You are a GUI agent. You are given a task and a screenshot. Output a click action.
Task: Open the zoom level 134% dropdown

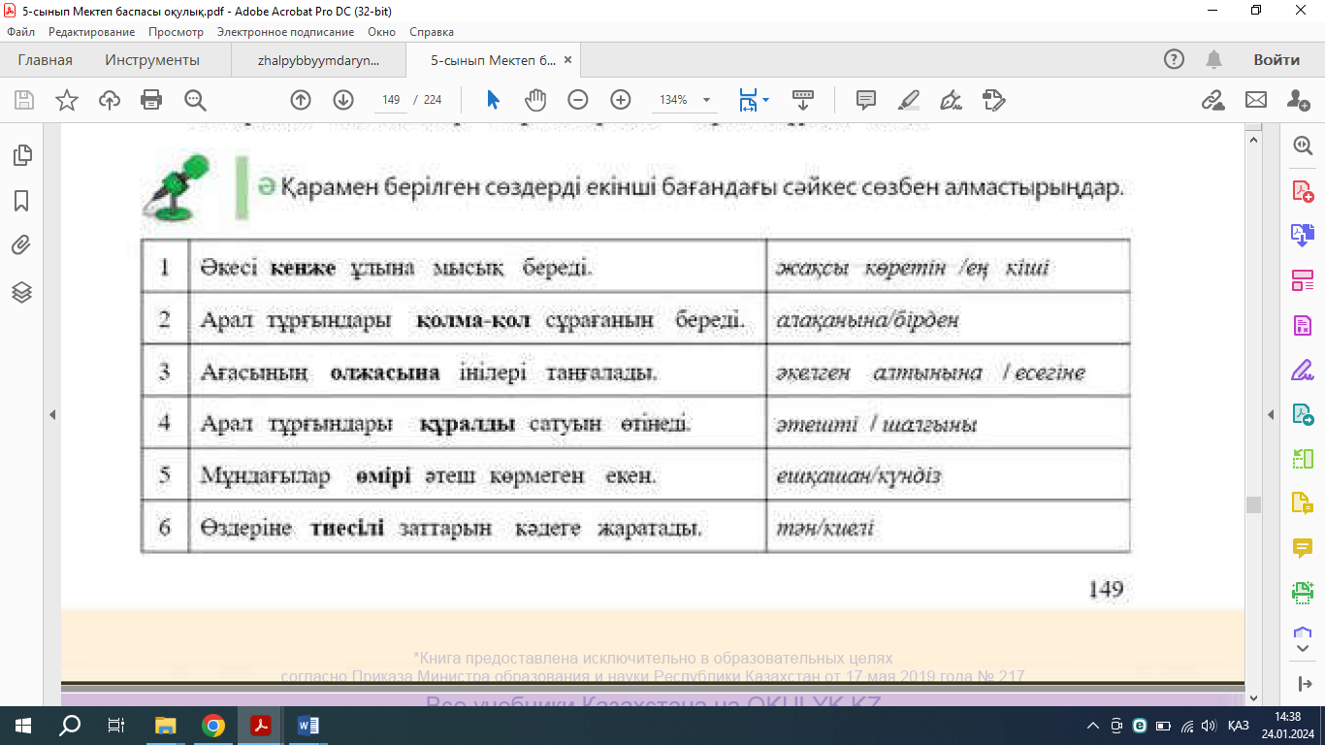tap(706, 100)
